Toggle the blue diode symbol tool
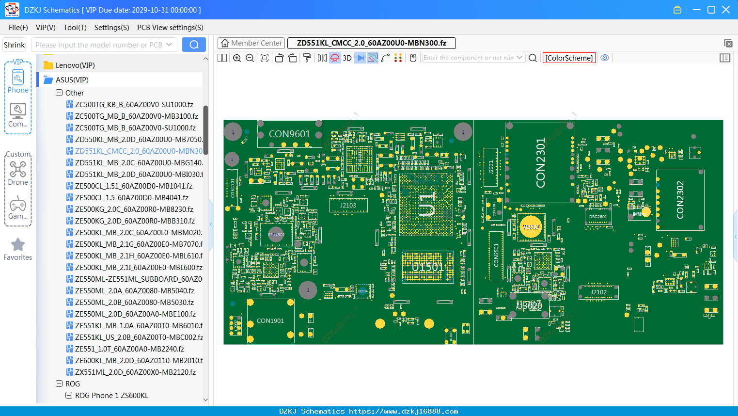 tap(360, 58)
